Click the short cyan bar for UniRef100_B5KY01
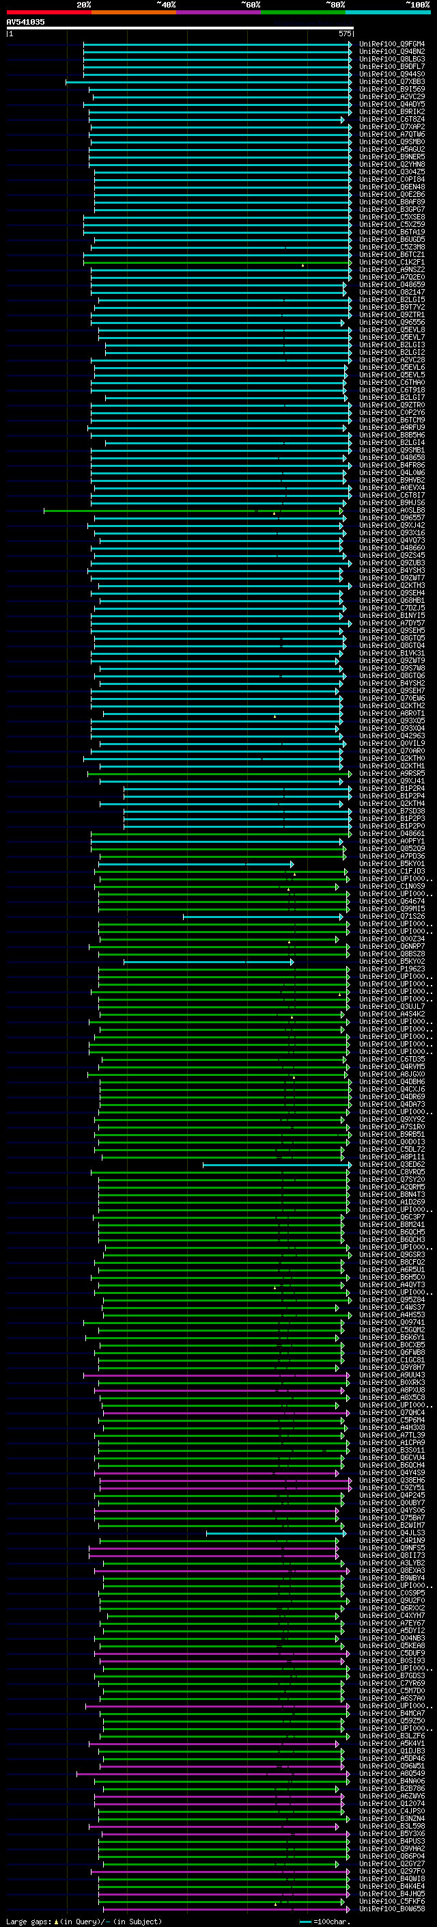The width and height of the screenshot is (437, 1927). point(196,864)
